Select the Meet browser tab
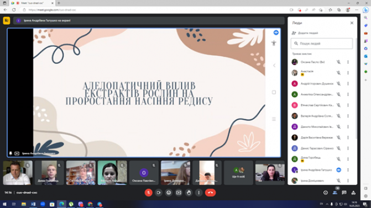Screen dimensions: 371x208 32,3
